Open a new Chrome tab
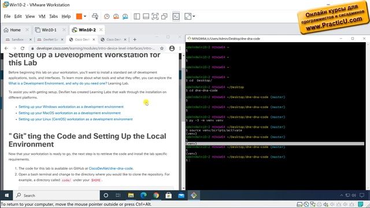370x208 pixels. click(x=135, y=39)
